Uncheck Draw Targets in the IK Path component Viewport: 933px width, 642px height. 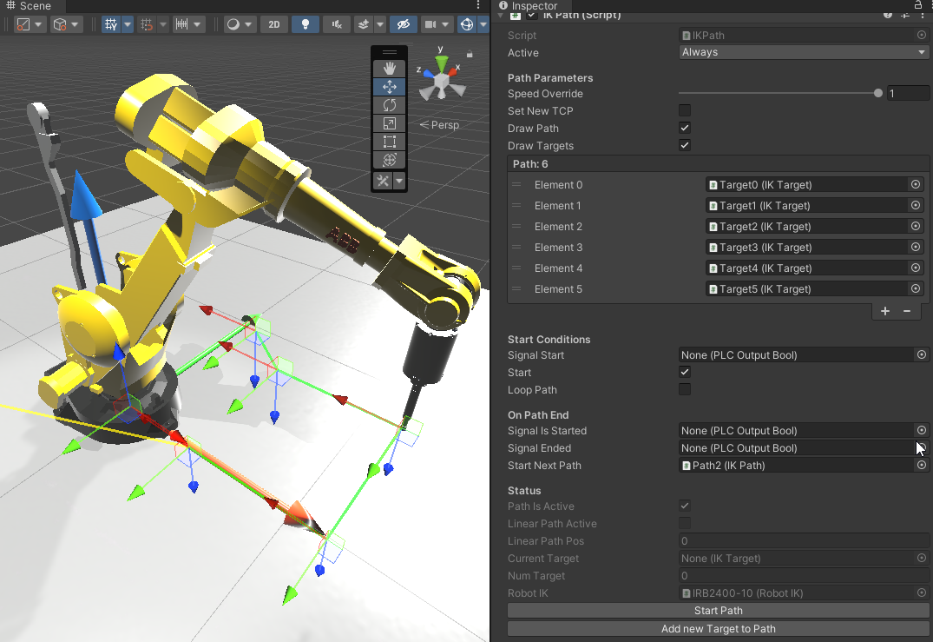685,145
